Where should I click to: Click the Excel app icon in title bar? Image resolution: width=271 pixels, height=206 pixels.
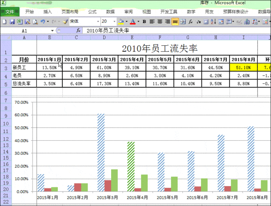click(3, 2)
